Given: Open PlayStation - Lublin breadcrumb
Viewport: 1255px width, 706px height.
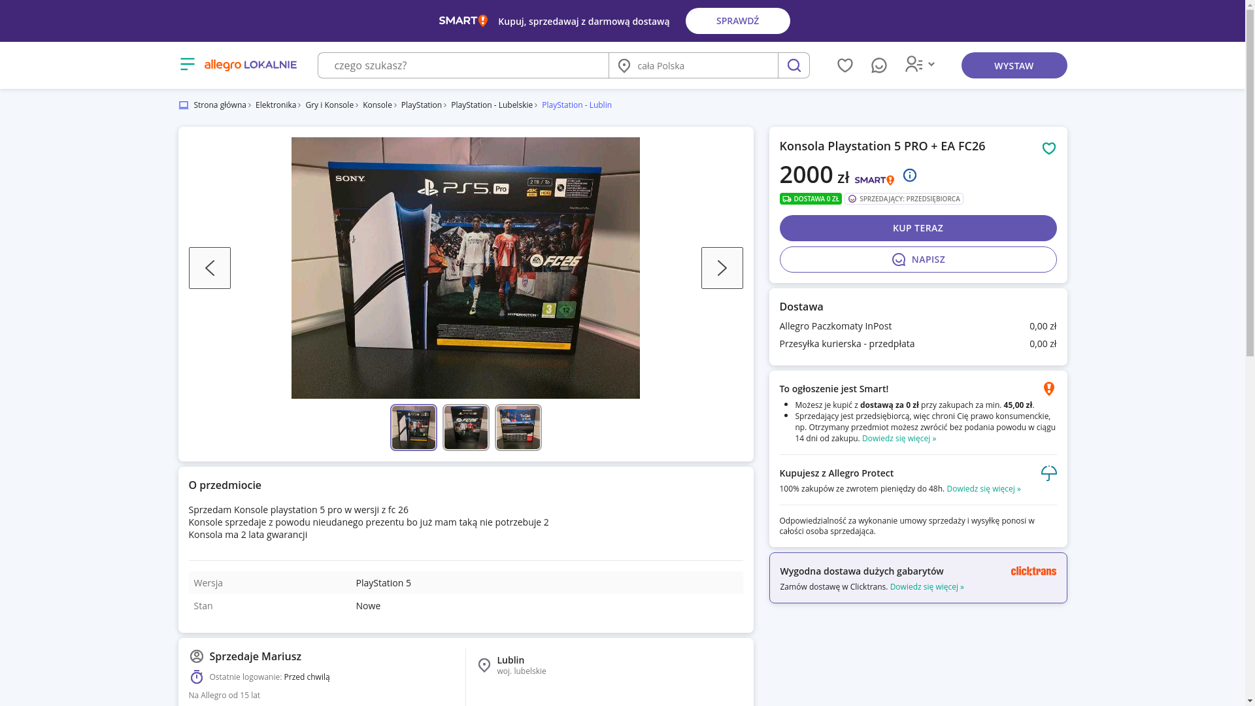Looking at the screenshot, I should click(x=577, y=105).
